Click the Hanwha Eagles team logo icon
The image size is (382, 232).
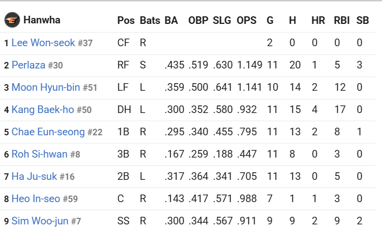(12, 20)
